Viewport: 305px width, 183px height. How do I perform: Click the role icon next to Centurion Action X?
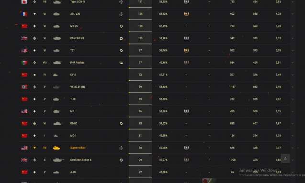(121, 160)
